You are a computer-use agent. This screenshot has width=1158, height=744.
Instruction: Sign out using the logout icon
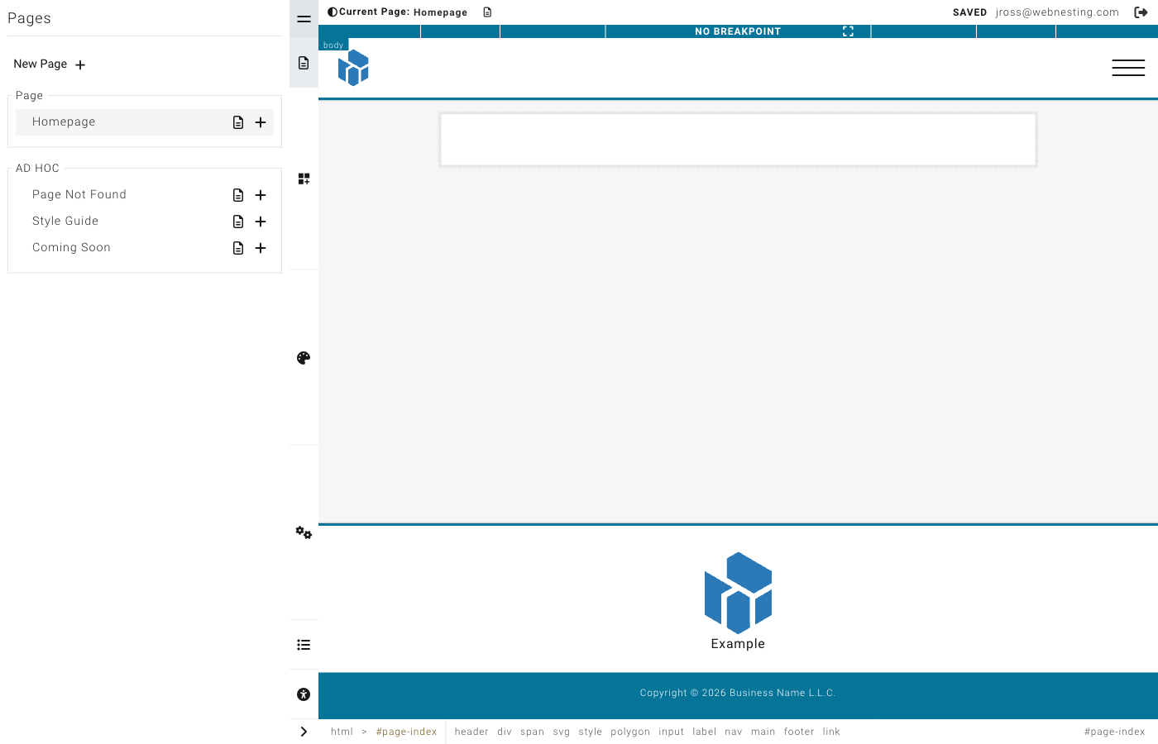(1142, 12)
